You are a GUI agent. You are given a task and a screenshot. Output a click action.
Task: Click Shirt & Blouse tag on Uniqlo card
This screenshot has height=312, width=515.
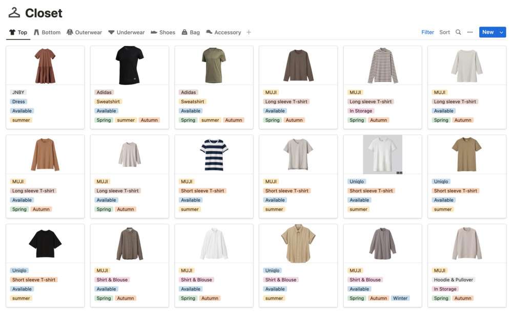[x=281, y=280]
